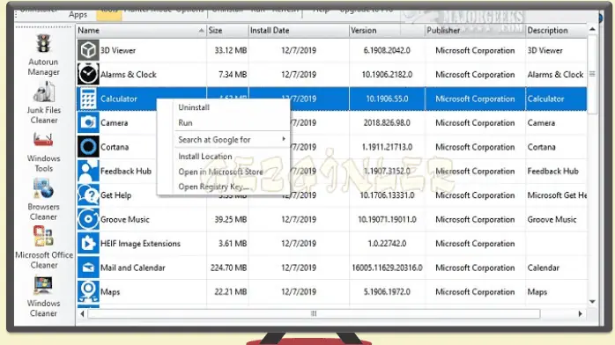Click version 10.1906.55.0 in Calculator row
Viewport: 615px width, 345px height.
point(387,99)
